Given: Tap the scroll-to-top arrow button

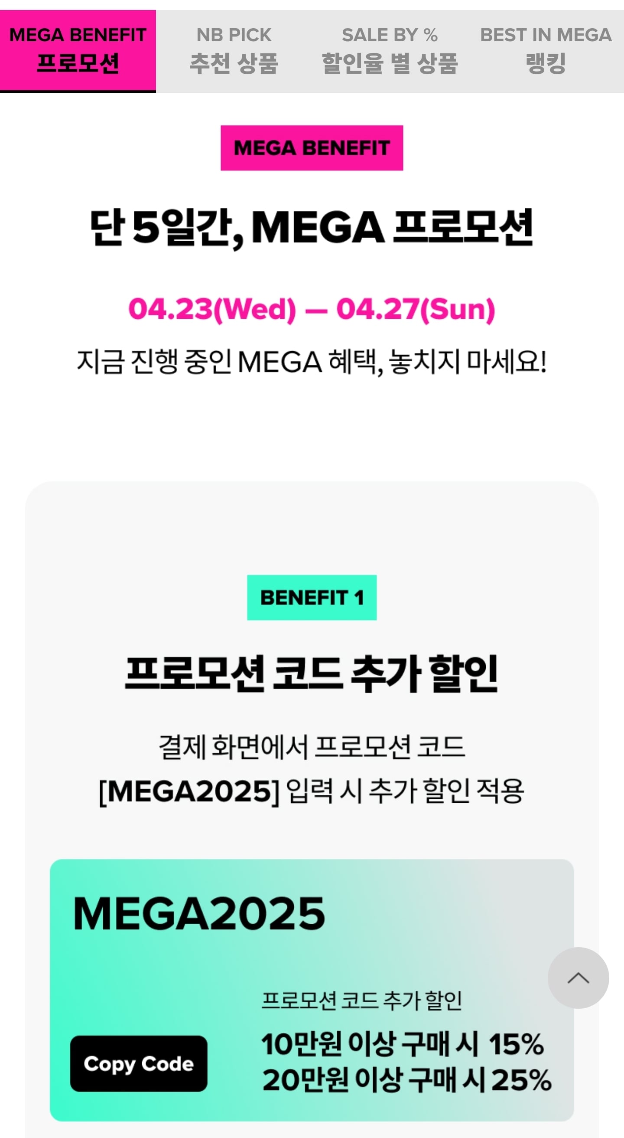Looking at the screenshot, I should (x=578, y=978).
